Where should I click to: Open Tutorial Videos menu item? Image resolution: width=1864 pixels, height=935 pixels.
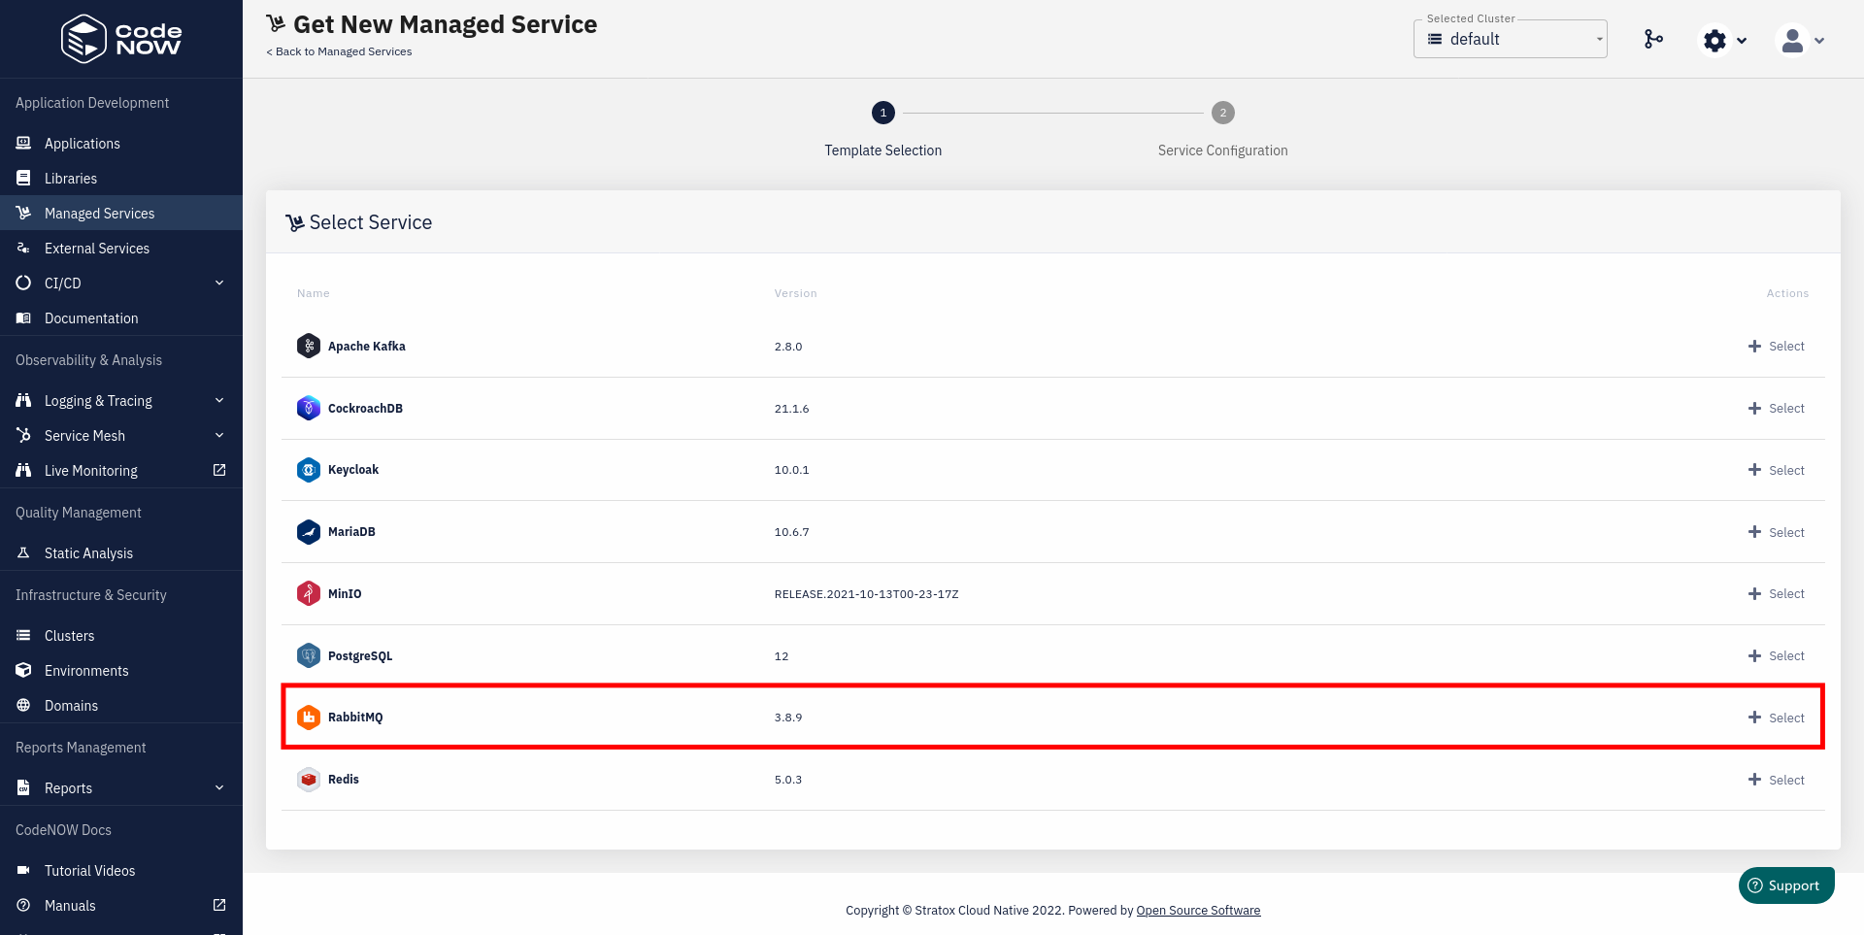click(121, 870)
